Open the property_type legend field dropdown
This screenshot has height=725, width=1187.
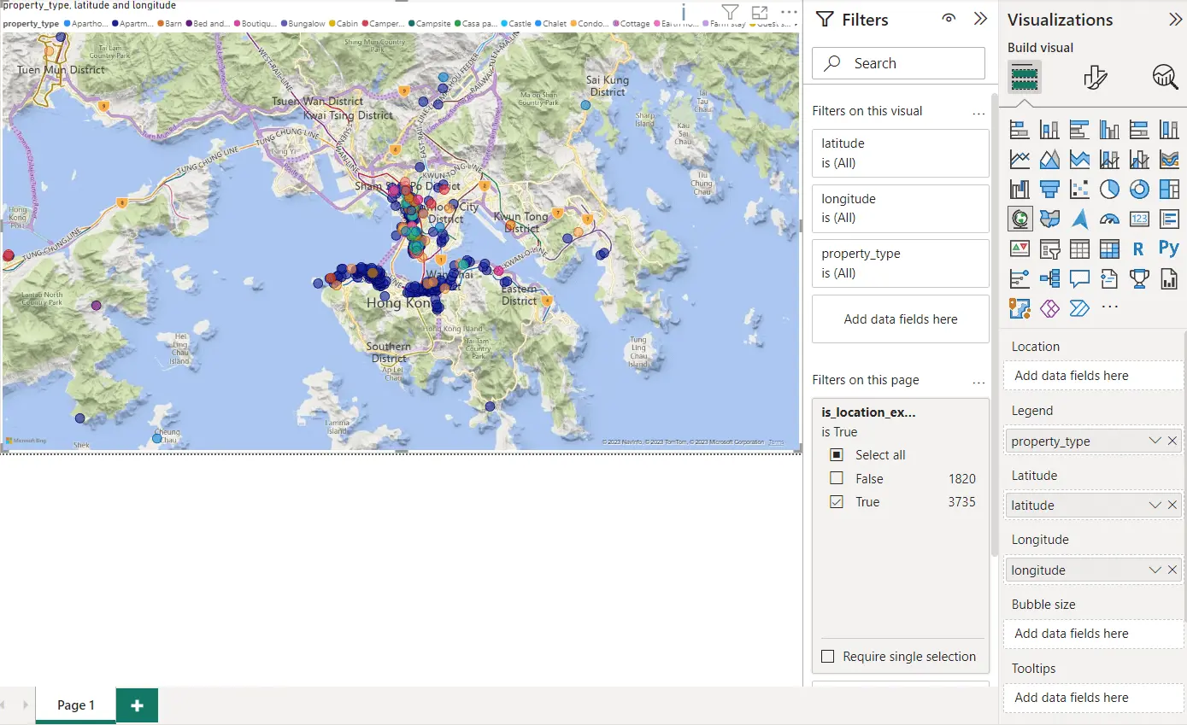1155,441
